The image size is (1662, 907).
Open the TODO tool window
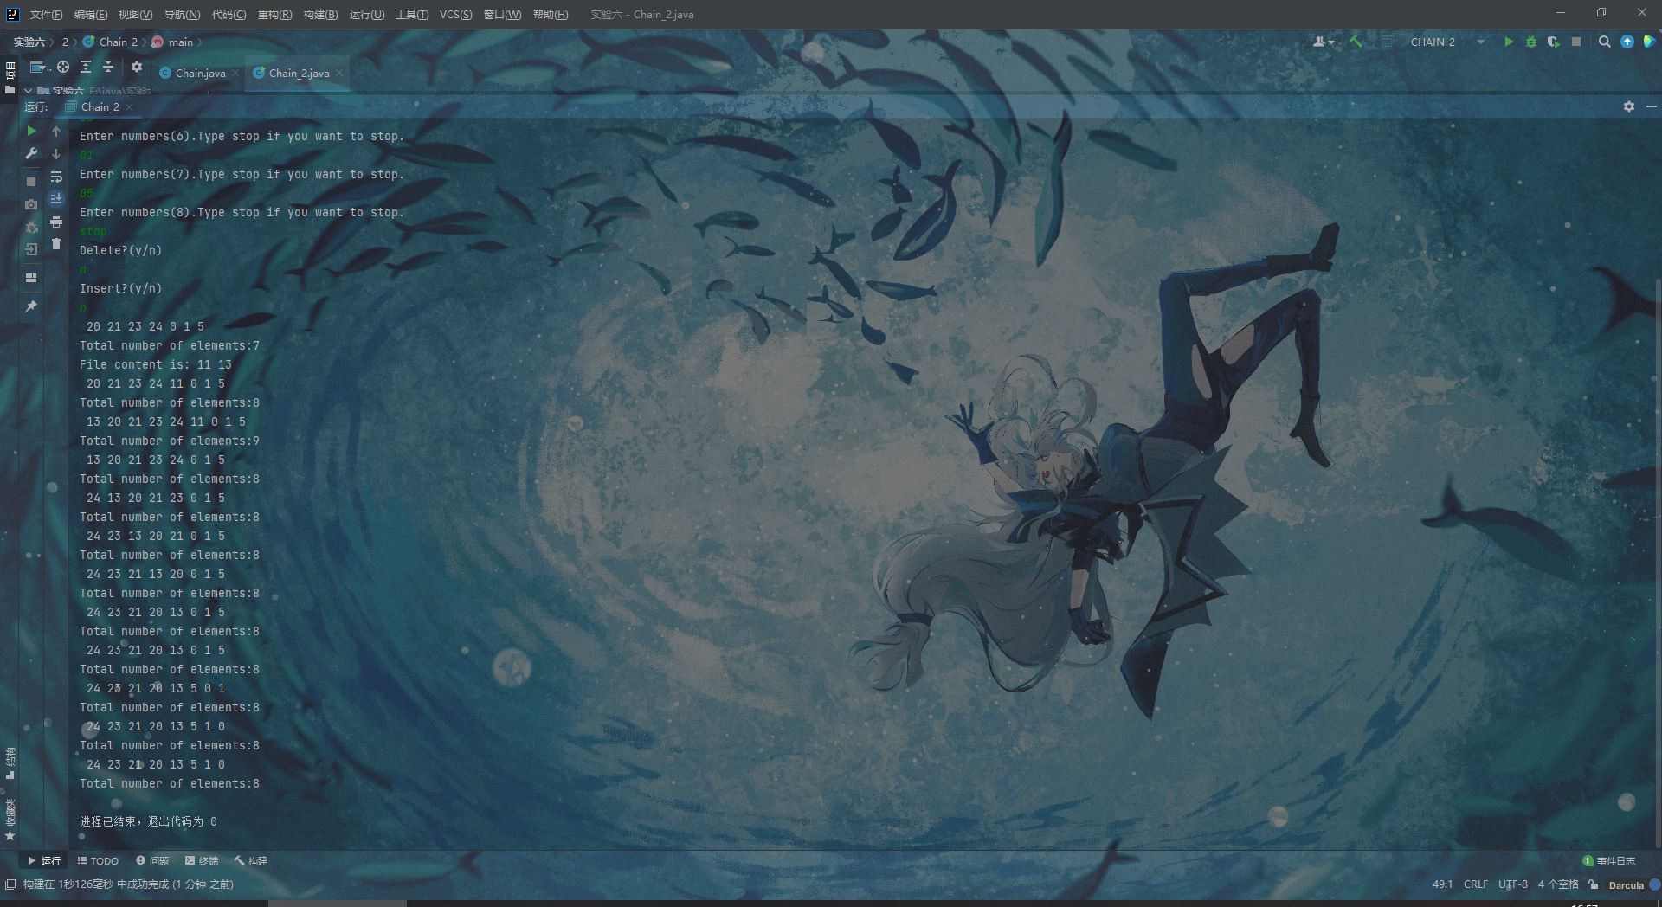pyautogui.click(x=98, y=860)
